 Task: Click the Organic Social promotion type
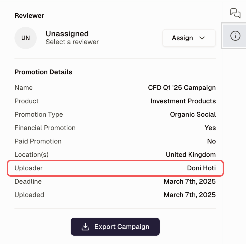coord(193,114)
